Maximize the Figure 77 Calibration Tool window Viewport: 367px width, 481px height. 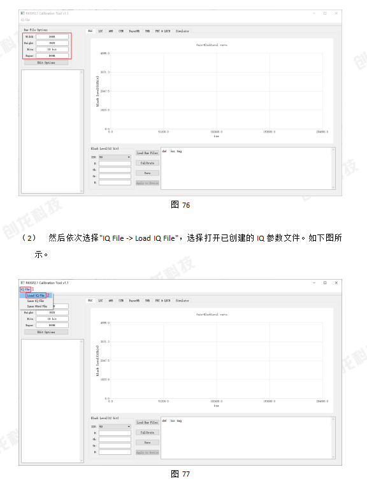pos(325,283)
